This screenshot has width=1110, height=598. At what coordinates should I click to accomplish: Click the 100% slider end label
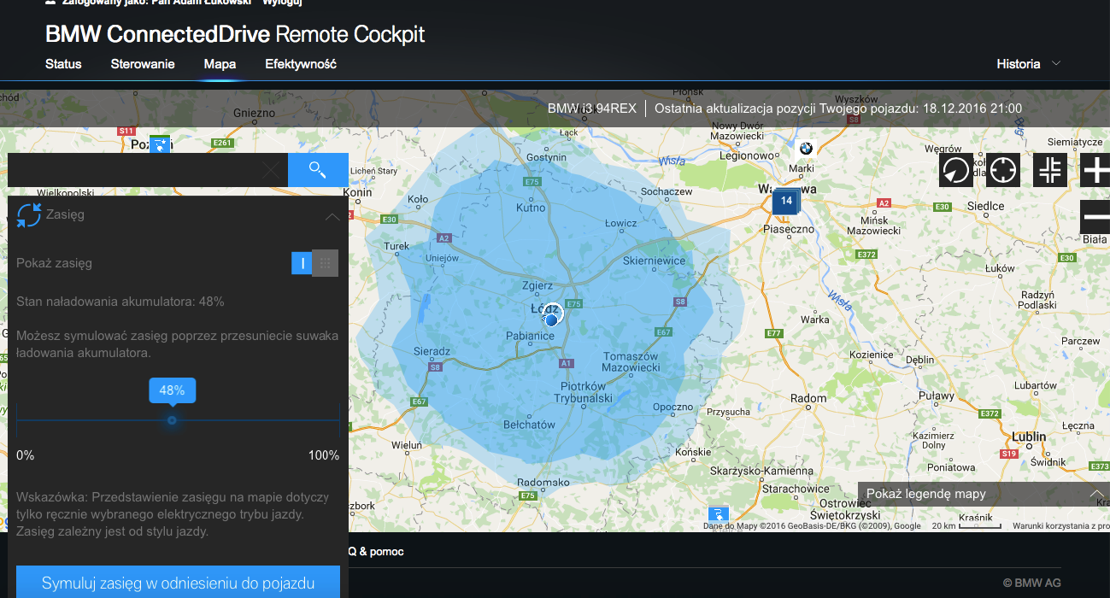(324, 455)
